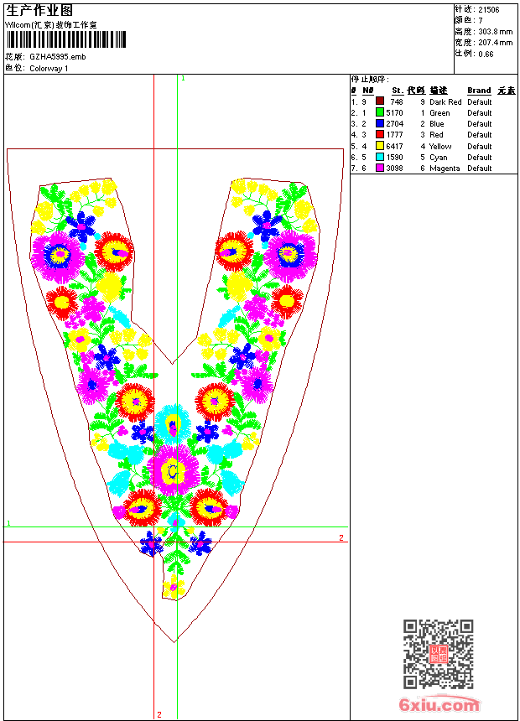Click the barcode under the Wilcom line
The width and height of the screenshot is (520, 721).
pos(65,39)
